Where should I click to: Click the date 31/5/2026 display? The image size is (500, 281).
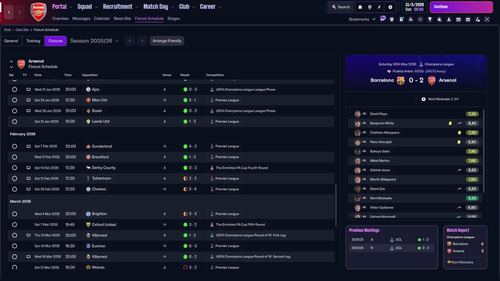(x=414, y=5)
